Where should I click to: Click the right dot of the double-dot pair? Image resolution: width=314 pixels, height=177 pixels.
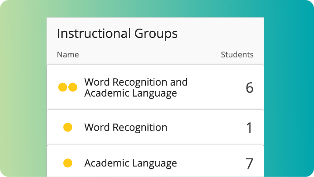pyautogui.click(x=72, y=87)
